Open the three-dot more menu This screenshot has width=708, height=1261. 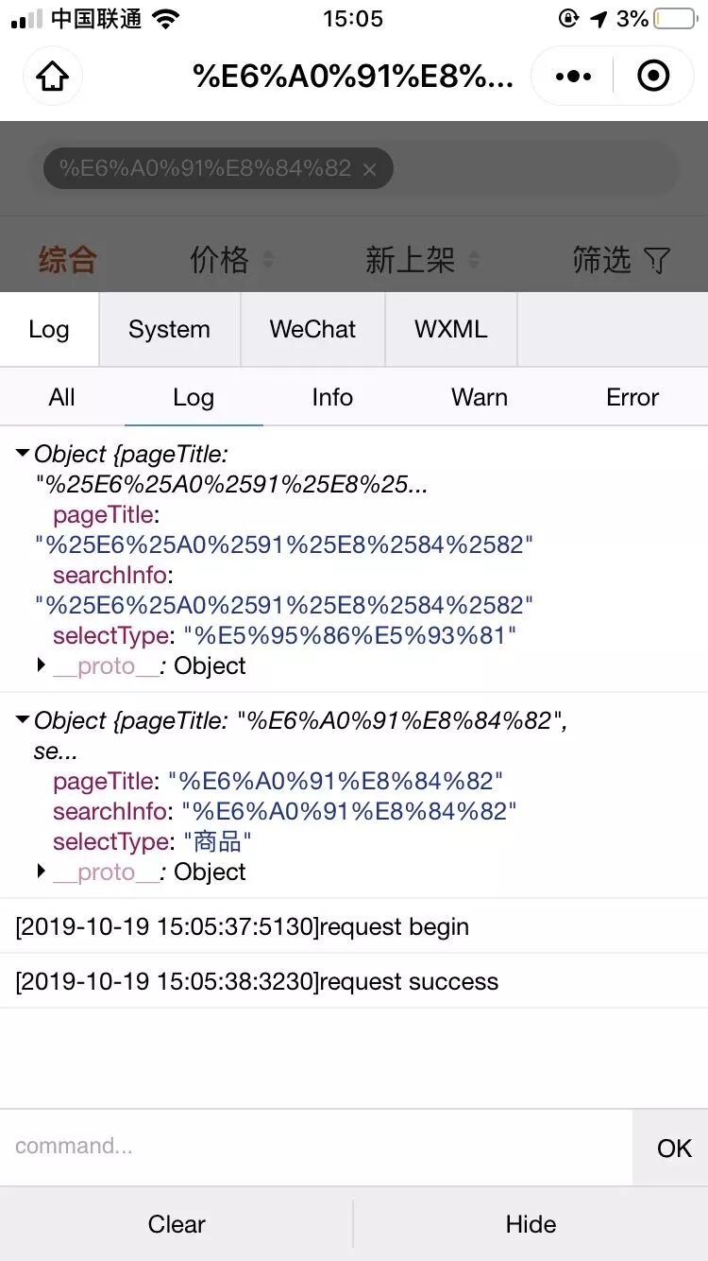[x=573, y=77]
